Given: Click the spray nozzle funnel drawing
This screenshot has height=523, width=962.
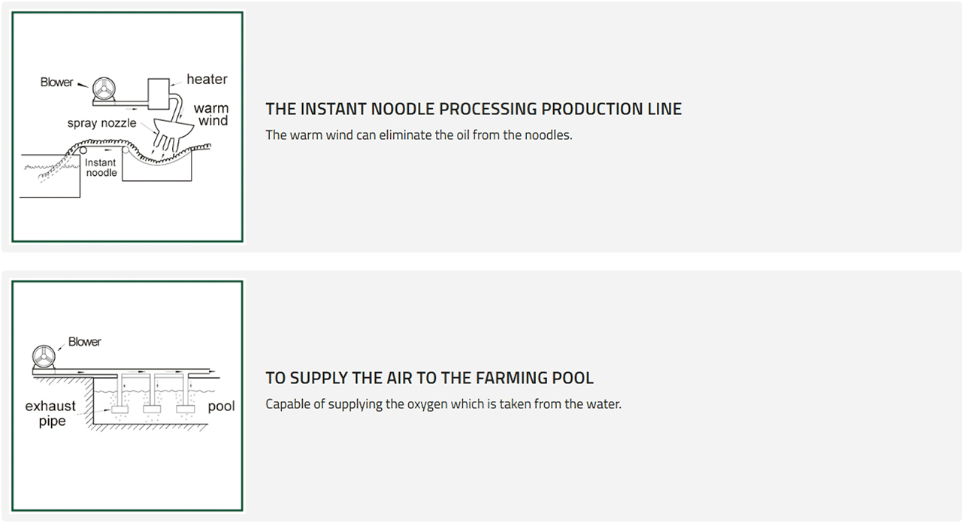Looking at the screenshot, I should [x=172, y=137].
